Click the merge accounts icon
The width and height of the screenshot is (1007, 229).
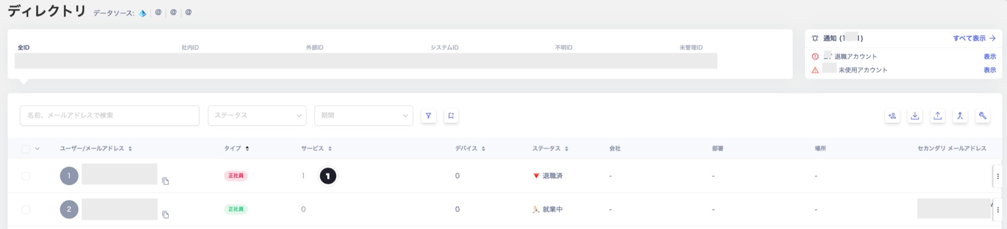(960, 116)
